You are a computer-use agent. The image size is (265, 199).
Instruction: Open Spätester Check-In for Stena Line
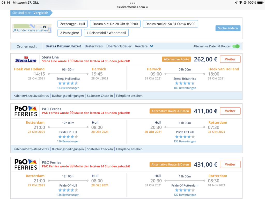(x=100, y=96)
